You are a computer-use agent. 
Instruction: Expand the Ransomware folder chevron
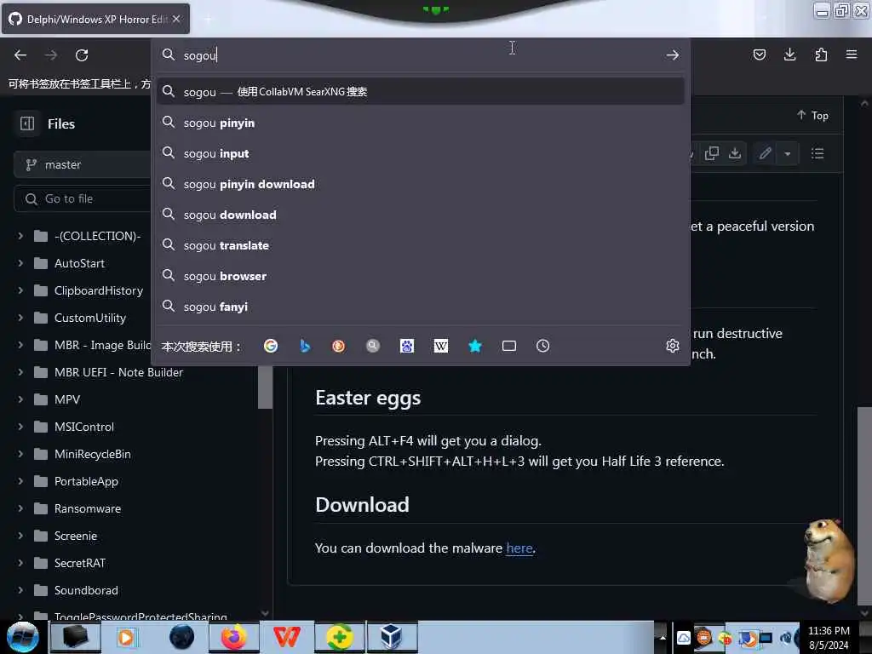[x=20, y=508]
